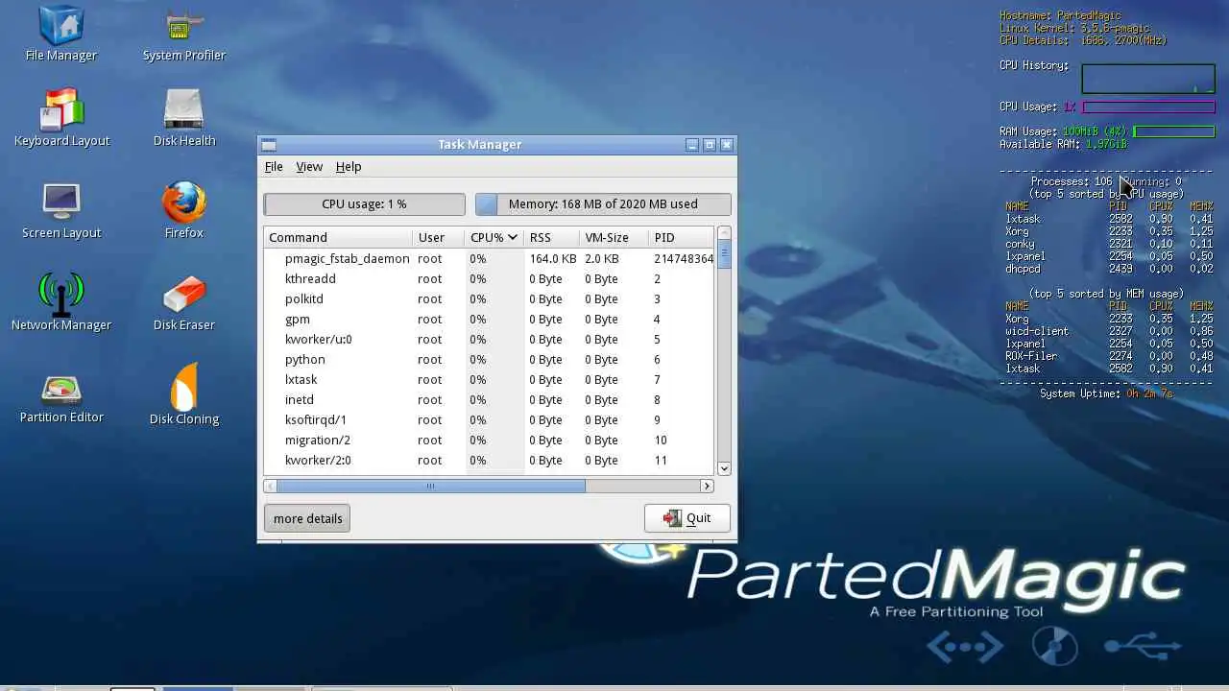Click the more details button
Image resolution: width=1229 pixels, height=691 pixels.
[307, 518]
